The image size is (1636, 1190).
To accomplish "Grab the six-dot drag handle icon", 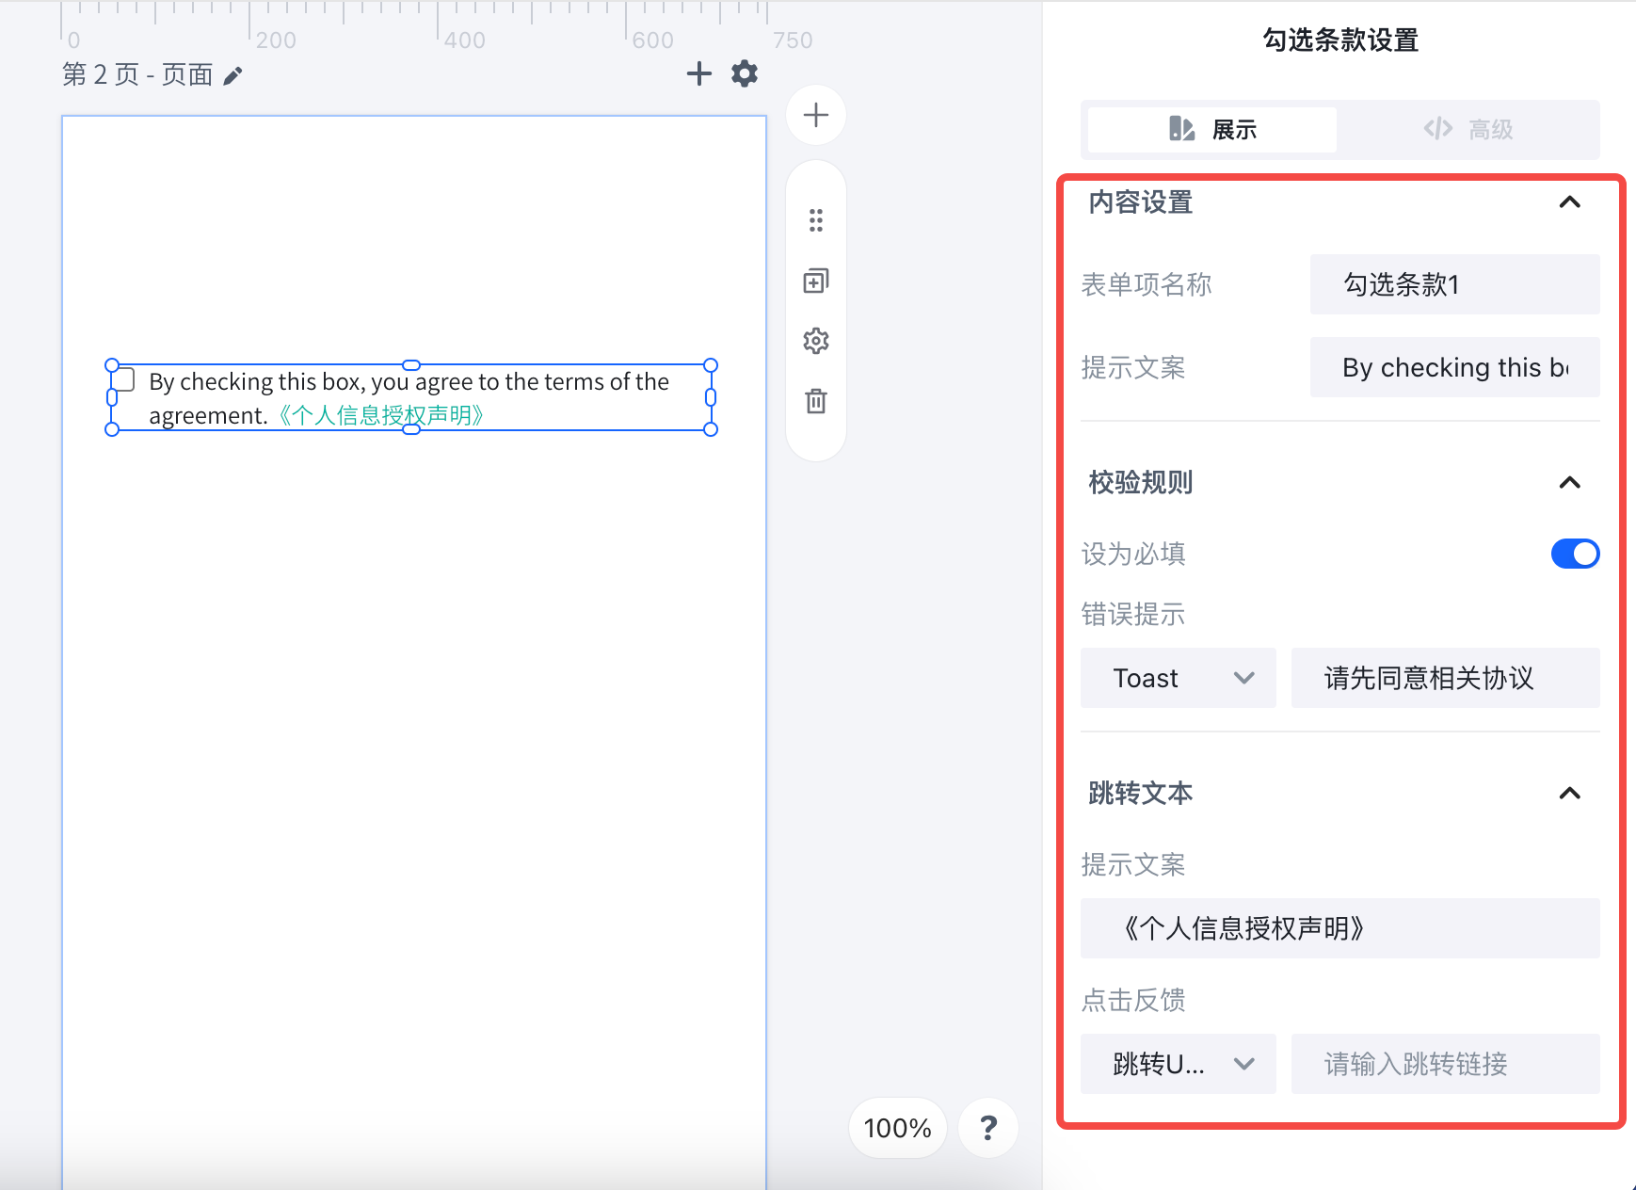I will click(x=816, y=220).
